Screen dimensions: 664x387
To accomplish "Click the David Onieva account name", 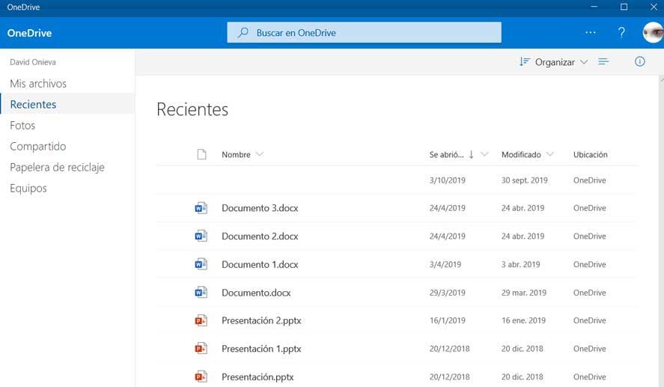I will [33, 62].
